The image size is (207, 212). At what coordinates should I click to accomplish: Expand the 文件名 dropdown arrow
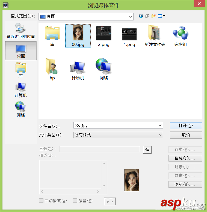coord(160,126)
